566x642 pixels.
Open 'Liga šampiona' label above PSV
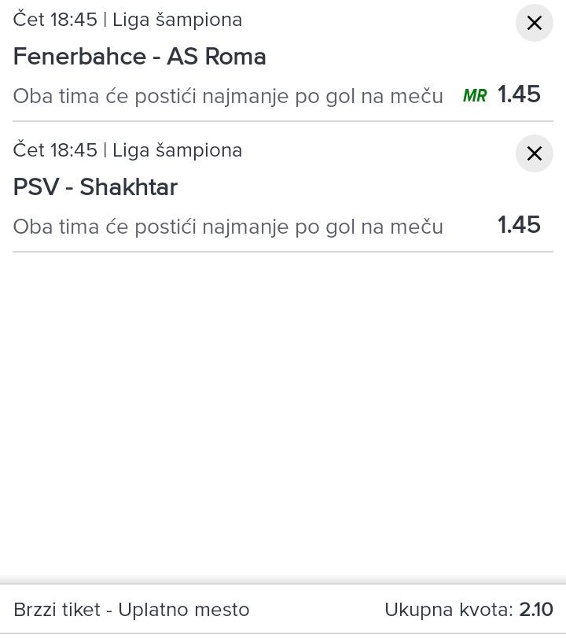point(178,151)
